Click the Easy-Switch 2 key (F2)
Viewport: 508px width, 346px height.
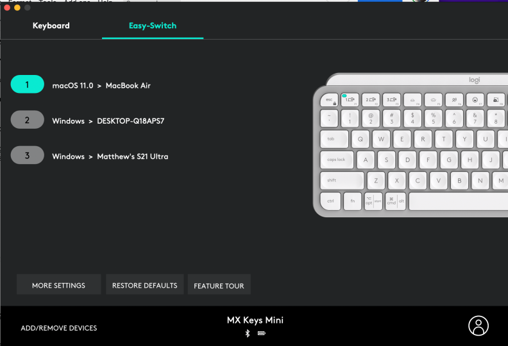tap(371, 100)
